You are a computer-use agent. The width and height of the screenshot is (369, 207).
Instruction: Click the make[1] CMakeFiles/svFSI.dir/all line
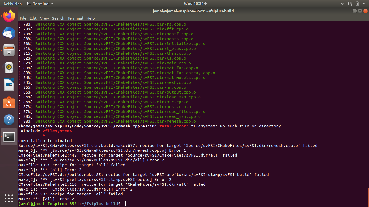pyautogui.click(x=75, y=189)
